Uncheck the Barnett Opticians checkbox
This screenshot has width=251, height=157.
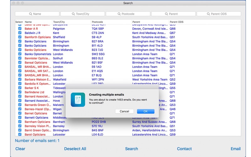(20, 117)
